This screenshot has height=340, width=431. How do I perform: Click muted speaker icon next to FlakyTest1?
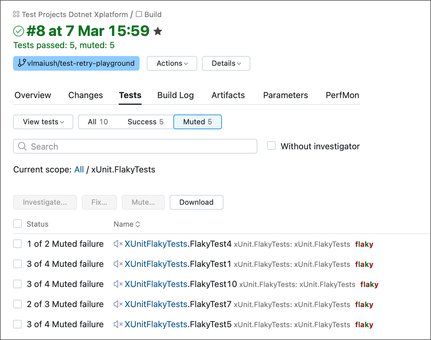pos(118,264)
